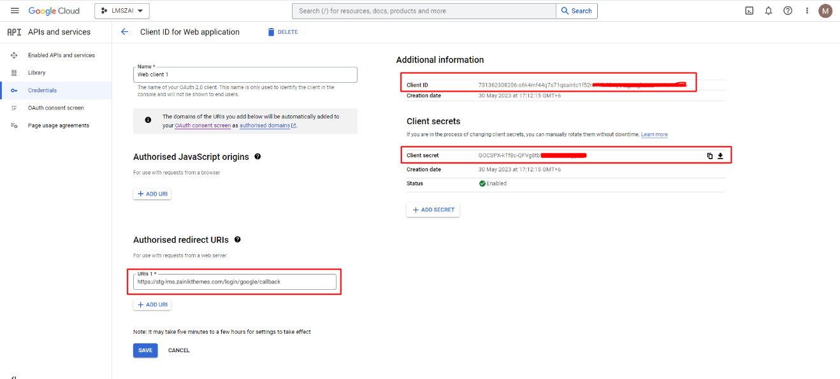Click 'Client ID for Web application' title
840x379 pixels.
[x=190, y=32]
